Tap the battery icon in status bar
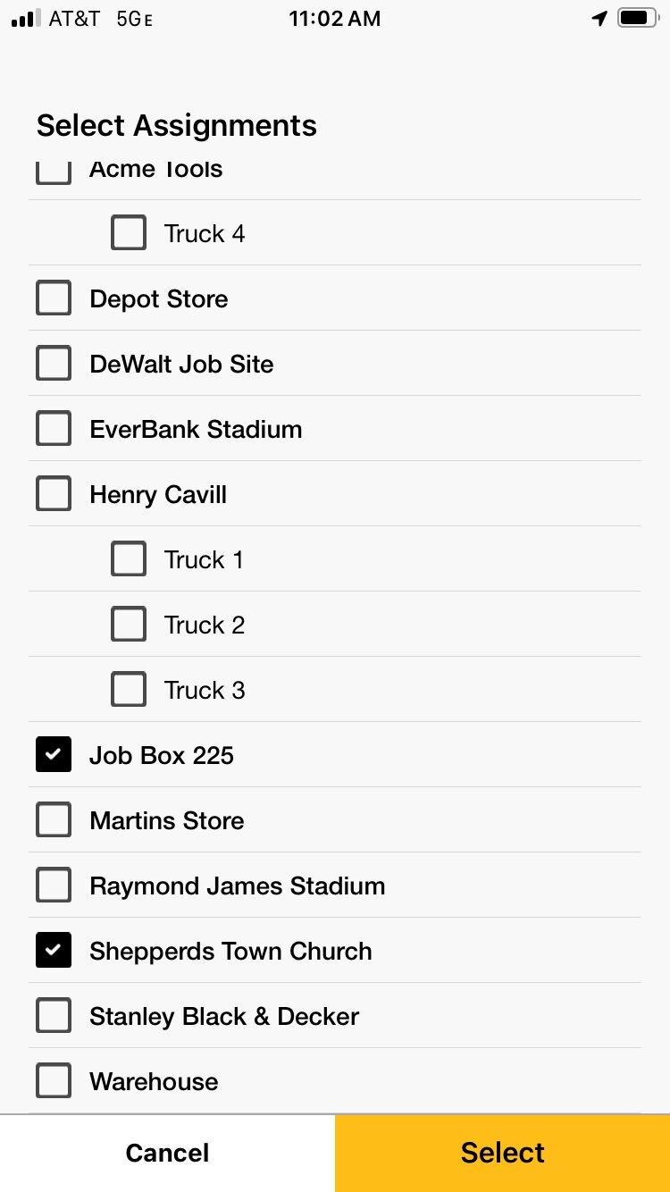Screen dimensions: 670x1192 click(638, 18)
